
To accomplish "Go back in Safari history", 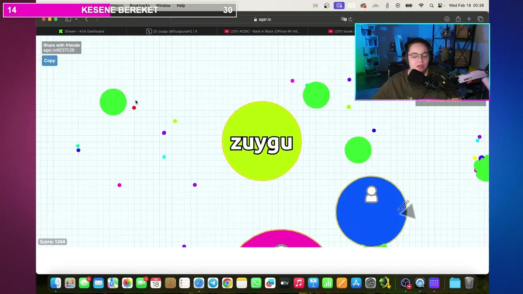I will (x=86, y=19).
